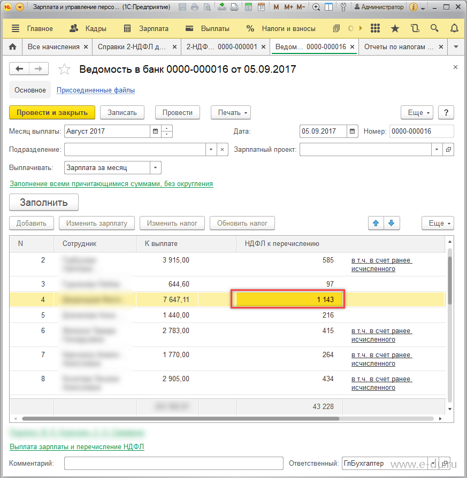Click the Обновить налог button
The width and height of the screenshot is (467, 478).
coord(242,223)
